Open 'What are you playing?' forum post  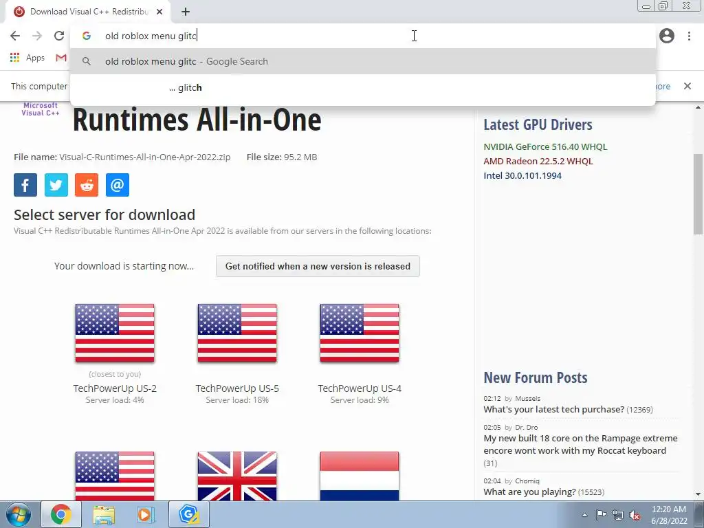pyautogui.click(x=529, y=492)
